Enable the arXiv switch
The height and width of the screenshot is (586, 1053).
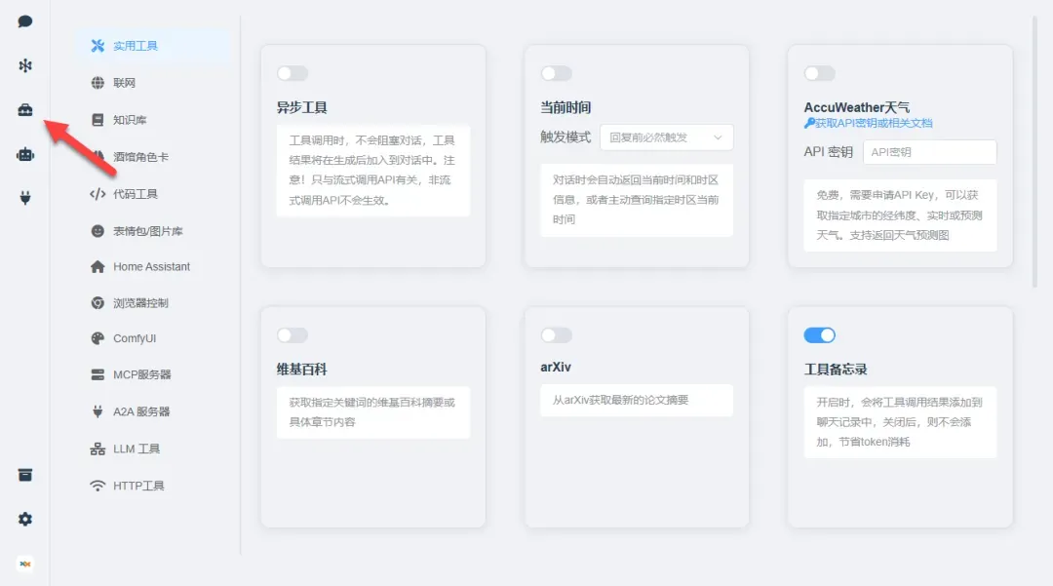556,335
